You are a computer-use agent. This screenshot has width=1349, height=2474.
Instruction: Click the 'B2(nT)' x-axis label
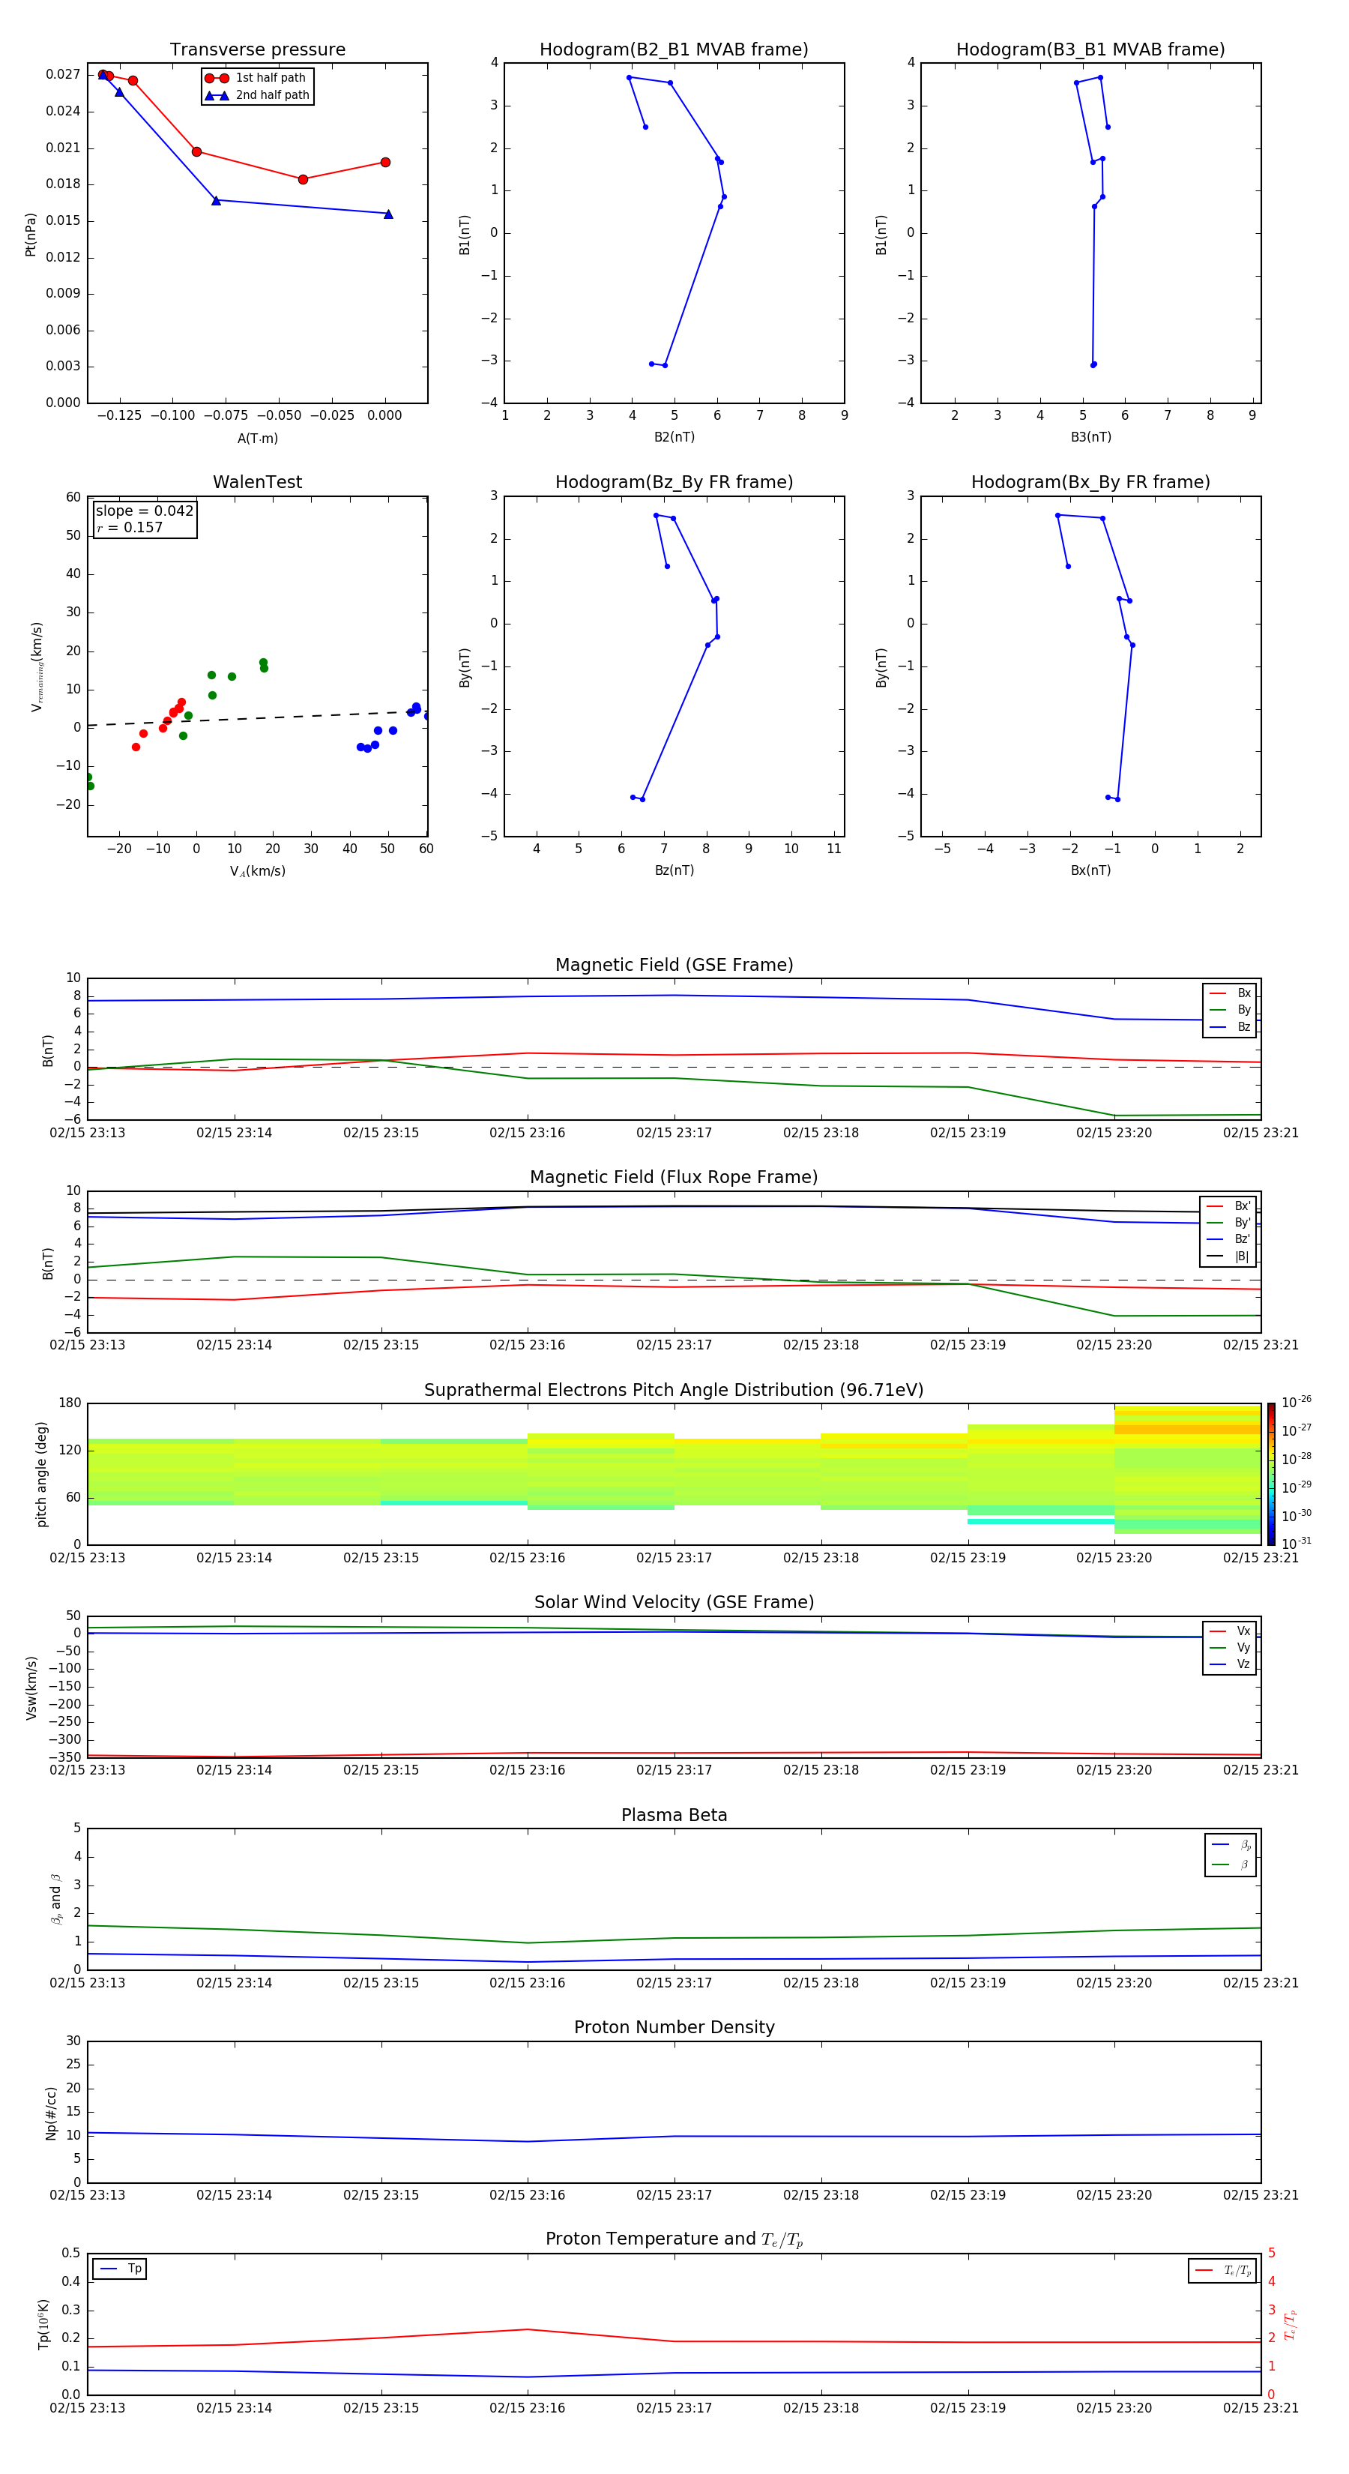(x=674, y=437)
